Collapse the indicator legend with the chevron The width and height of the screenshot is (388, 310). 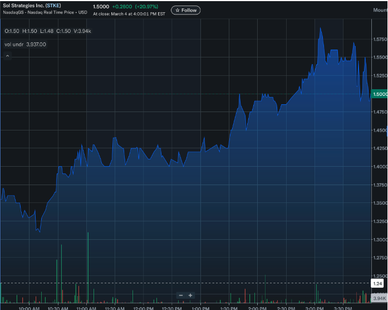coord(8,56)
